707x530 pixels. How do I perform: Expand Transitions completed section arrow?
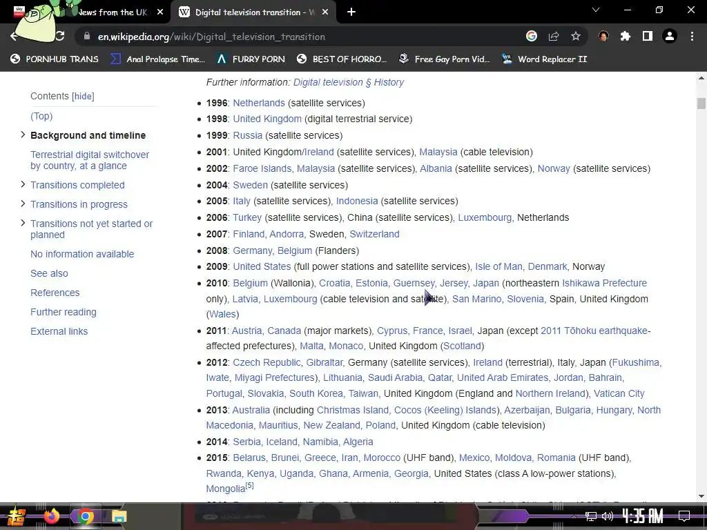[23, 184]
